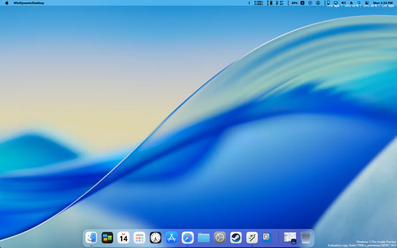Launch the App Store icon
Image resolution: width=397 pixels, height=248 pixels.
point(172,237)
